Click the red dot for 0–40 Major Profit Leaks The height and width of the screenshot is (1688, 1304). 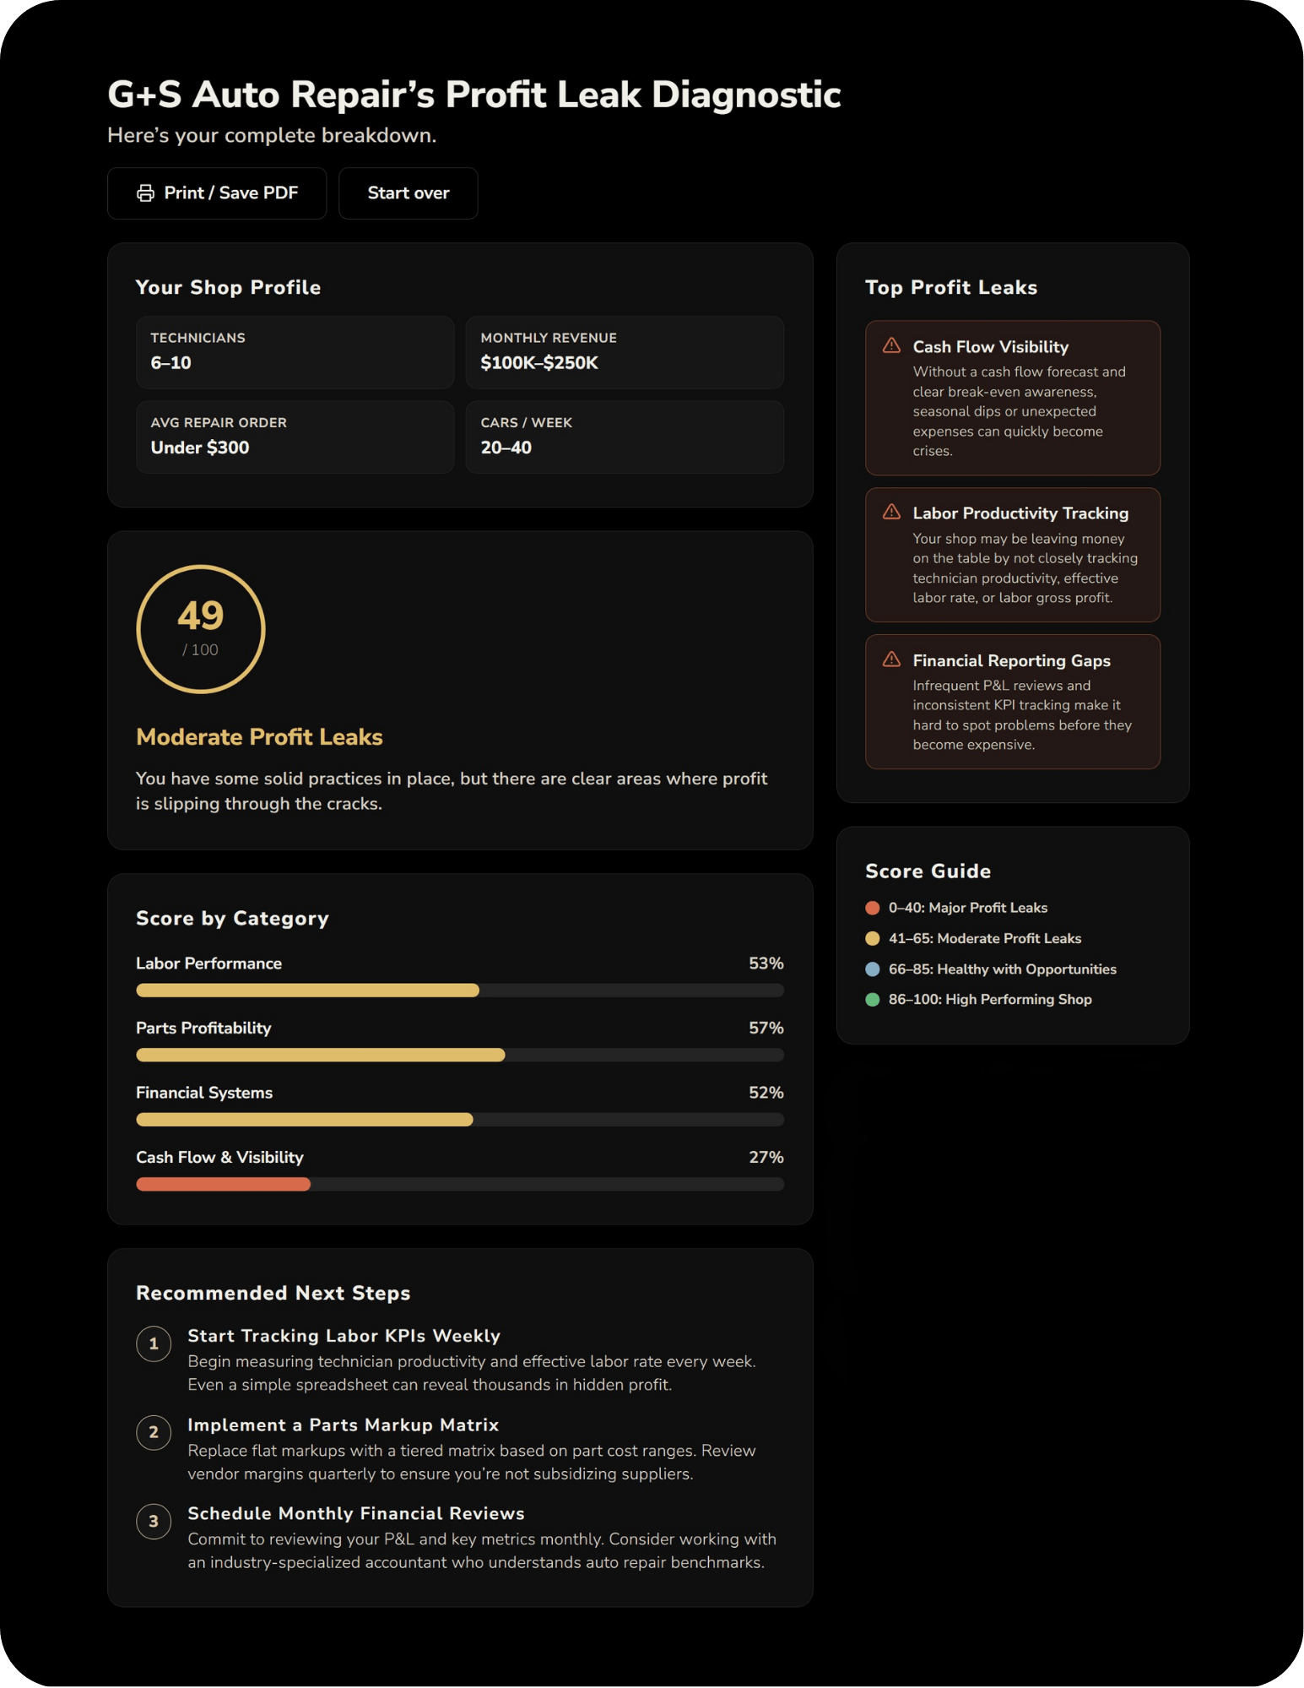pos(873,908)
